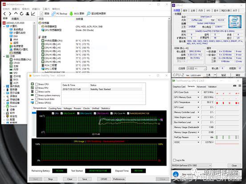The width and height of the screenshot is (246, 184).
Task: Open GPU-Z Graphics Card tab
Action: [179, 87]
